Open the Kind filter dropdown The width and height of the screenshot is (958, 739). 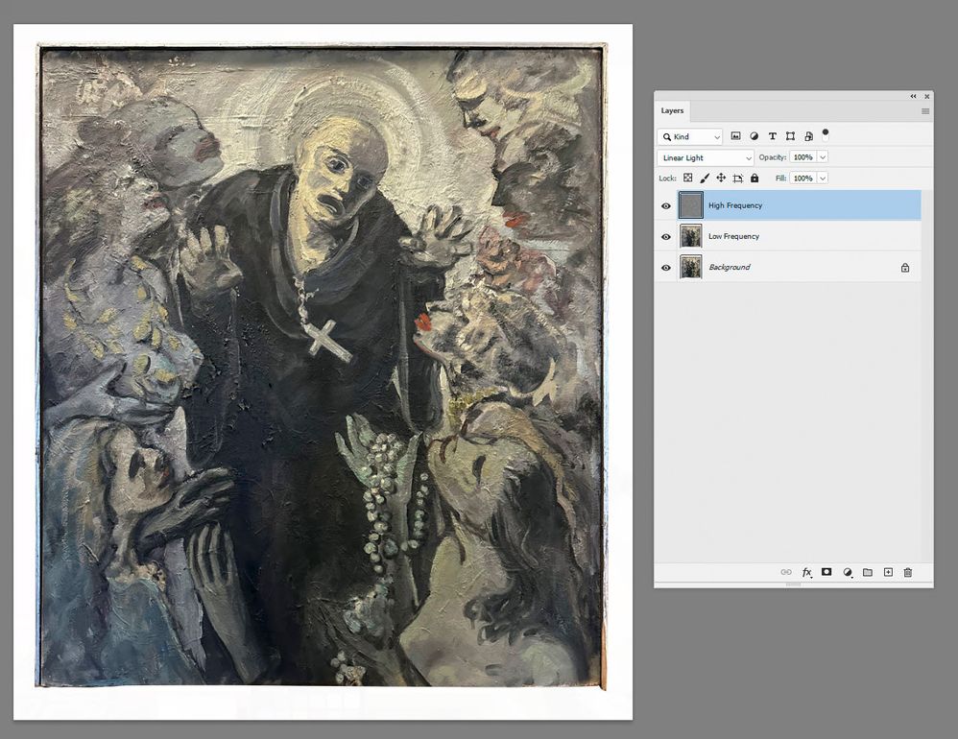[x=690, y=137]
